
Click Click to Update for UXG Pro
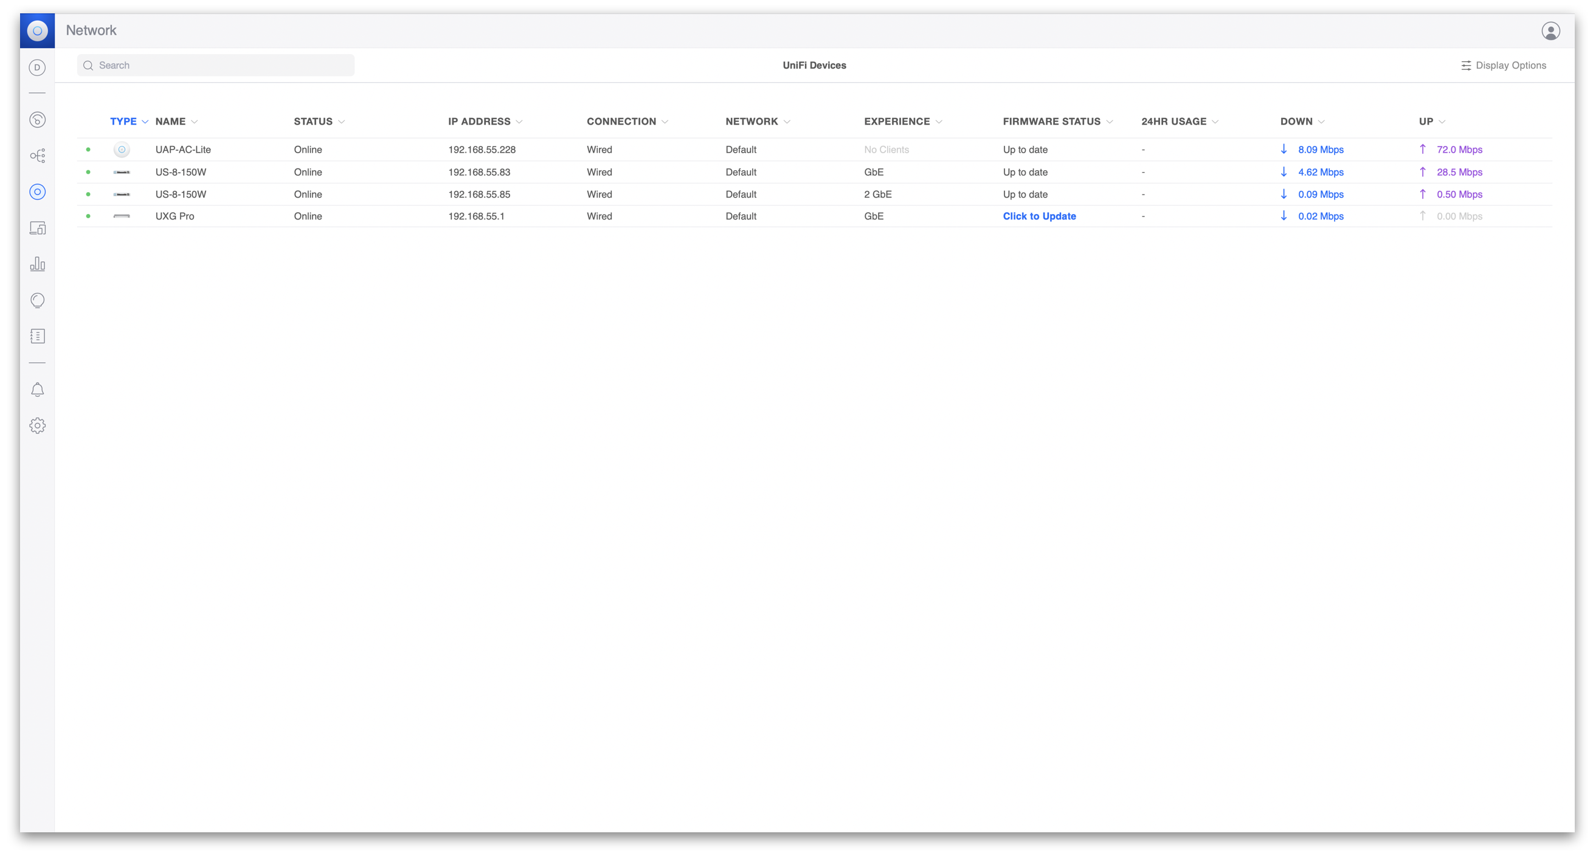pos(1040,216)
